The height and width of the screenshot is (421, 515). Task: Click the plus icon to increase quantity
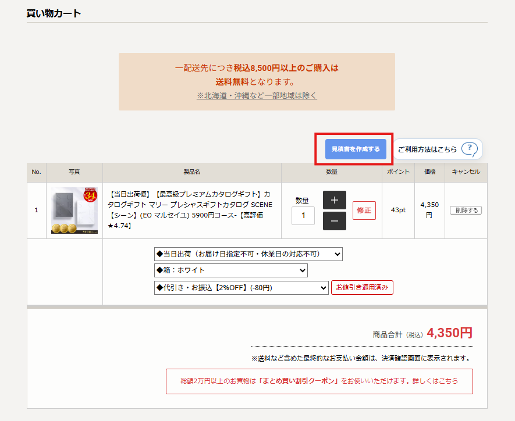[x=334, y=199]
